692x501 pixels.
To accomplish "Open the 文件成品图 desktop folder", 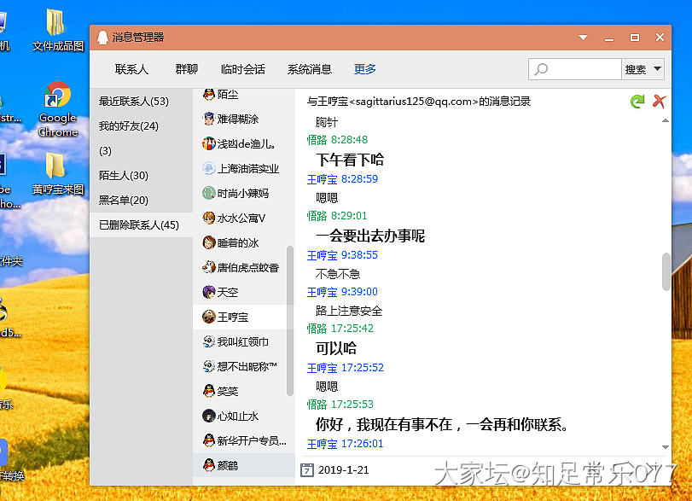I will click(x=57, y=24).
